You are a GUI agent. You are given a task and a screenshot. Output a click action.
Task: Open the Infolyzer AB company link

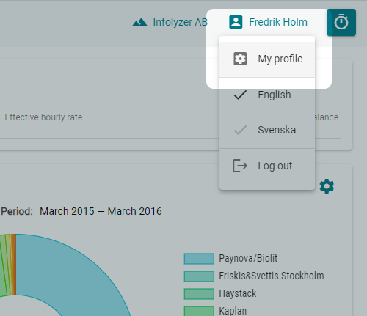tap(170, 22)
